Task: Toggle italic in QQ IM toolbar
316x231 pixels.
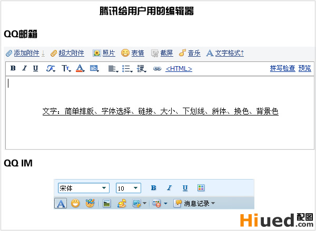Action: click(x=169, y=188)
